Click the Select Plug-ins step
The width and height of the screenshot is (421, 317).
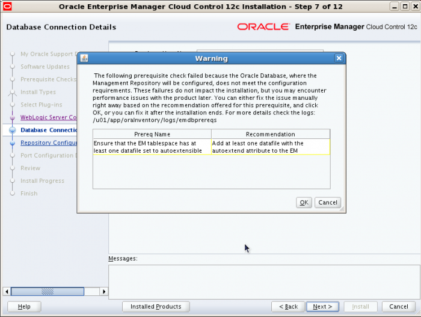click(x=41, y=105)
